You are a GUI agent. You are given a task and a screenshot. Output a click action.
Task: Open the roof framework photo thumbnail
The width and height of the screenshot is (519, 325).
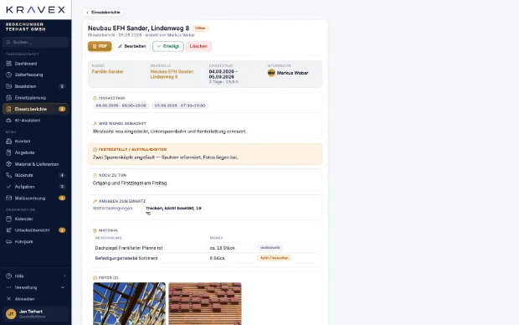pos(129,303)
